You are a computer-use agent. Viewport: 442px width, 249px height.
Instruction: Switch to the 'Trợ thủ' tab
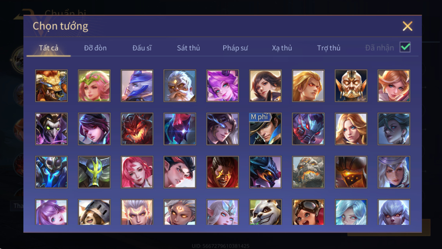tap(329, 48)
